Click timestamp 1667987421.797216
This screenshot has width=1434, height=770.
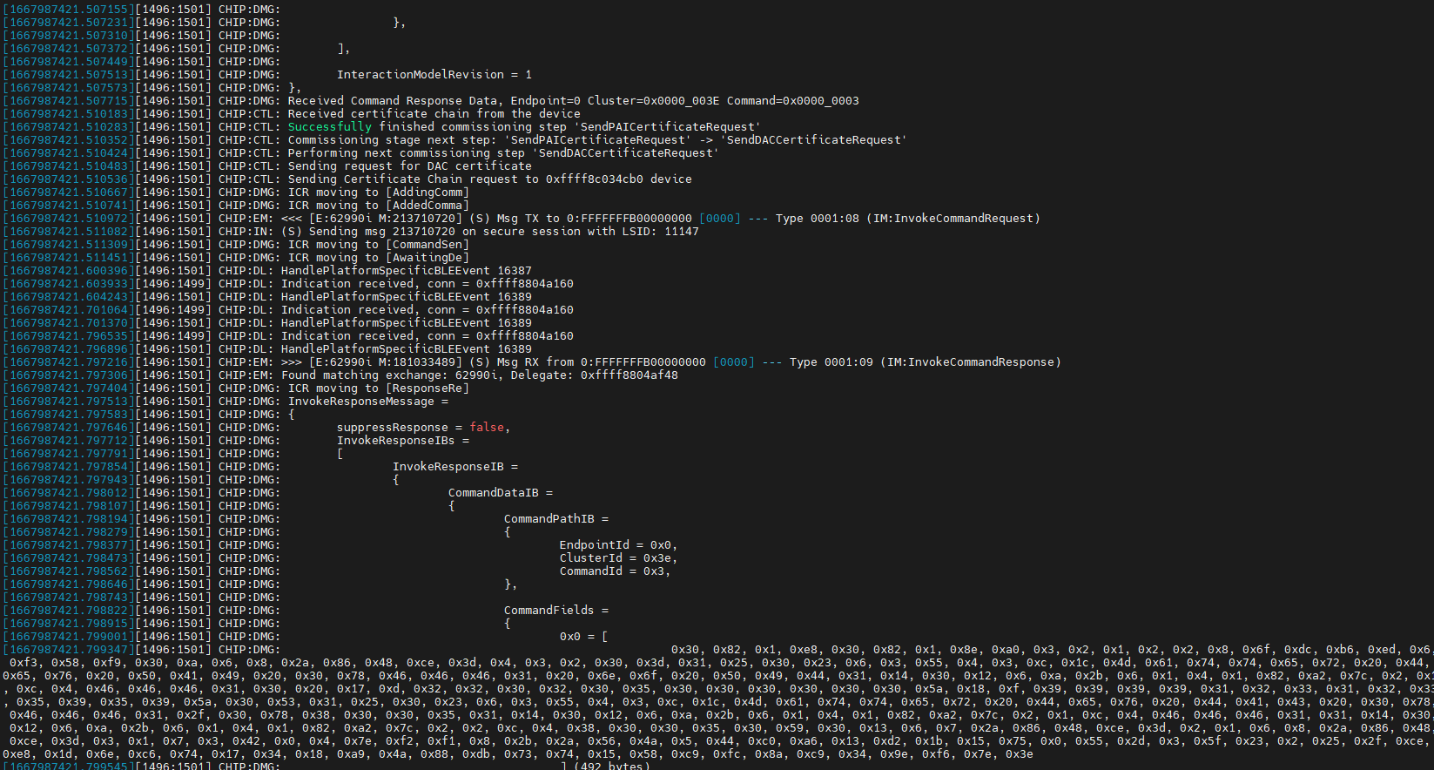pyautogui.click(x=69, y=362)
